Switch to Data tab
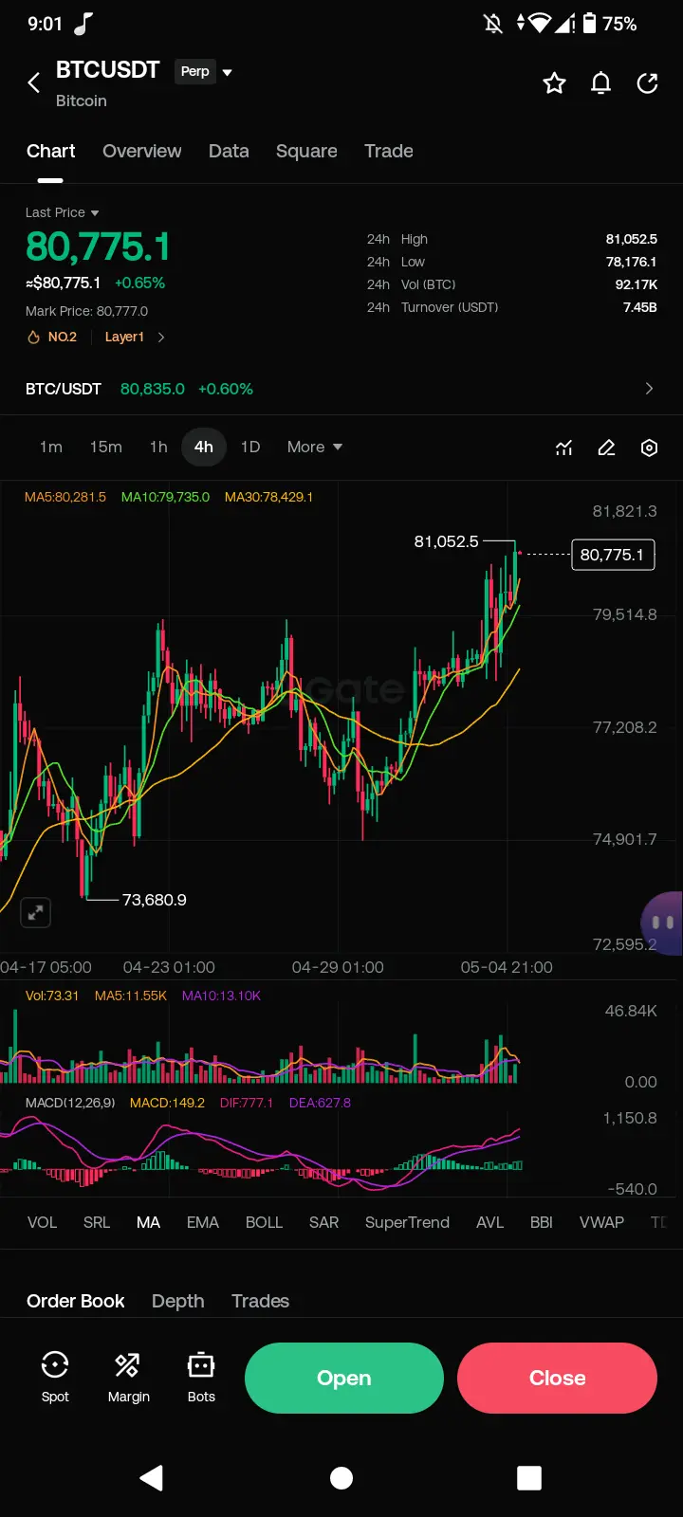The image size is (683, 1517). (229, 151)
